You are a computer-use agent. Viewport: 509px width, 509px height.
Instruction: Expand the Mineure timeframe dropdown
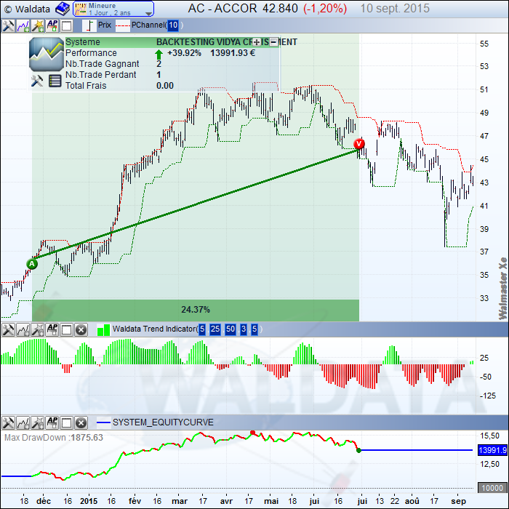tap(148, 14)
